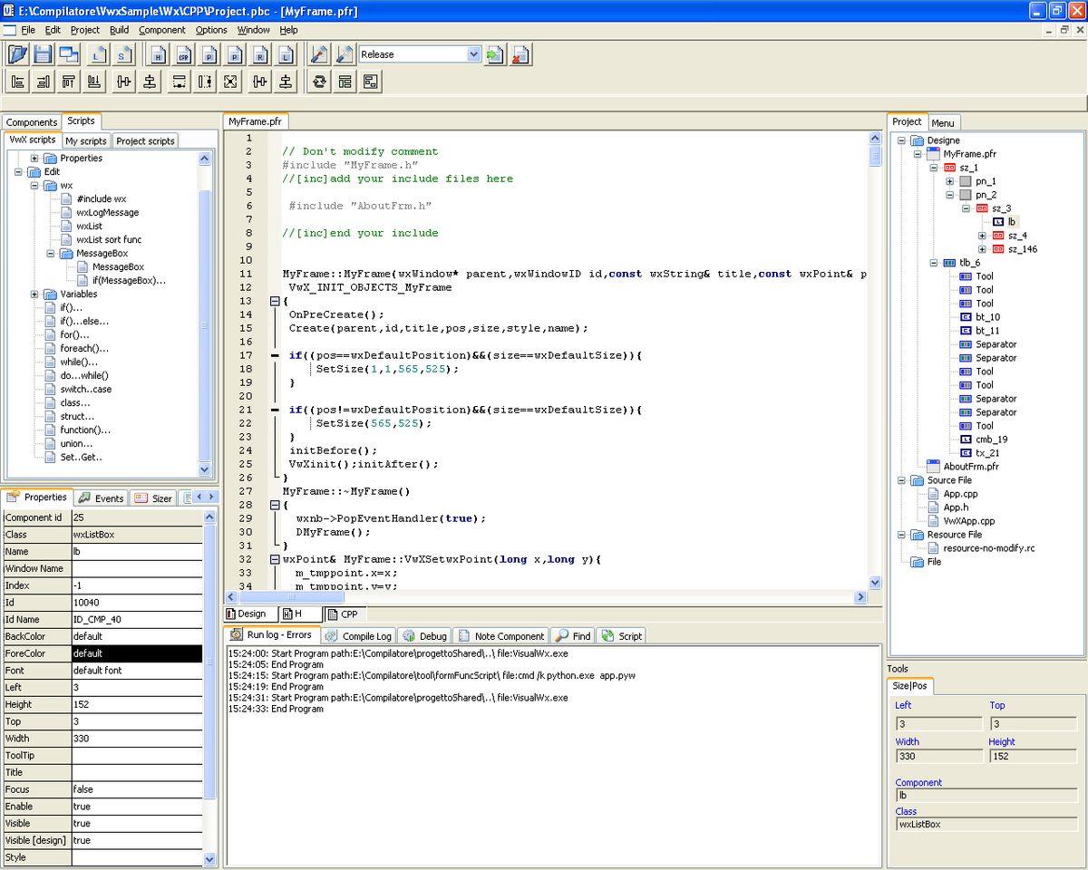Click the align right edges icon
Image resolution: width=1088 pixels, height=870 pixels.
coord(43,82)
